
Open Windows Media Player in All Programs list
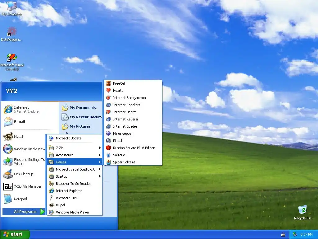(x=75, y=212)
